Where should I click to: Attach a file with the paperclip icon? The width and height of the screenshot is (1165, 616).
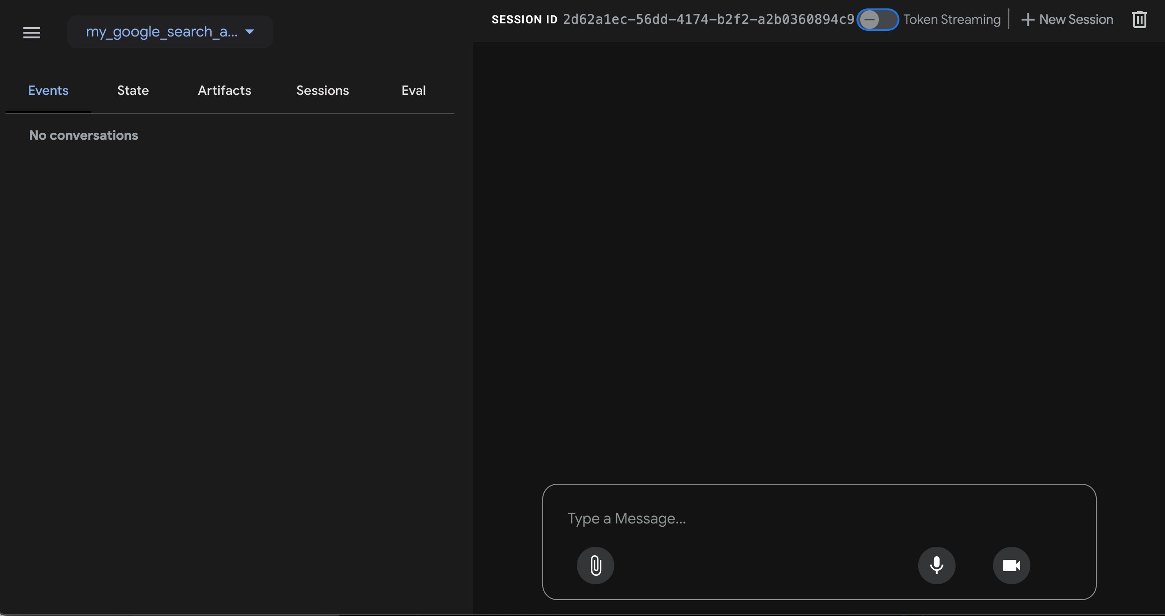click(596, 566)
